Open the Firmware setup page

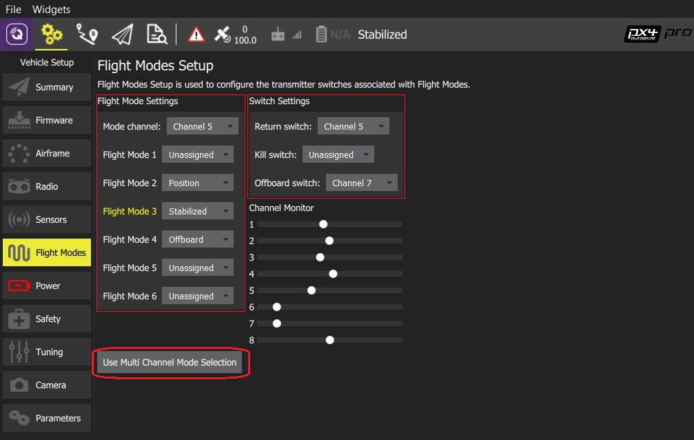tap(47, 120)
